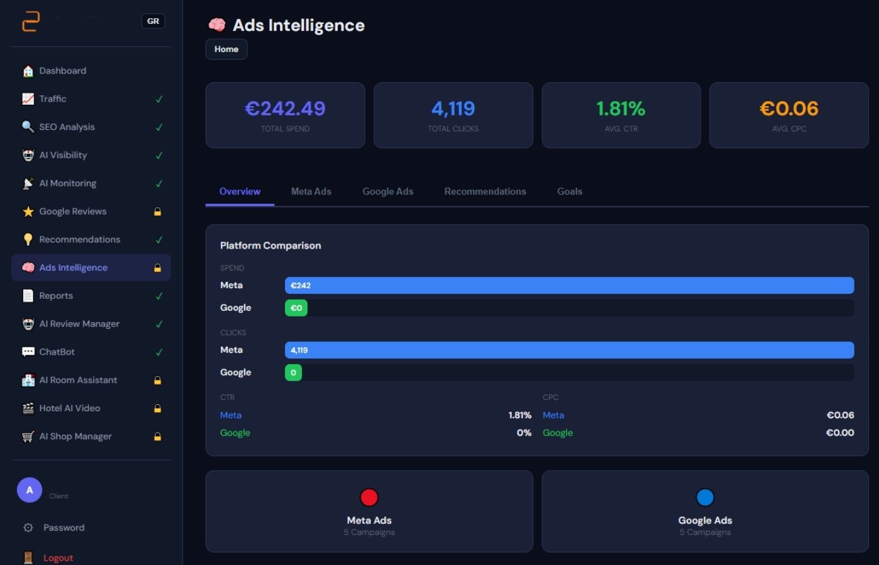Image resolution: width=879 pixels, height=565 pixels.
Task: Click the user avatar labeled A
Action: point(30,490)
